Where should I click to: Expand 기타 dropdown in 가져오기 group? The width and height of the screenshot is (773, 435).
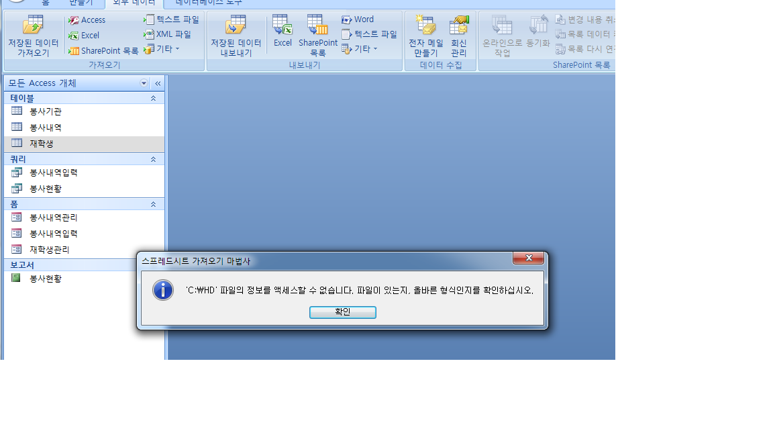point(162,49)
